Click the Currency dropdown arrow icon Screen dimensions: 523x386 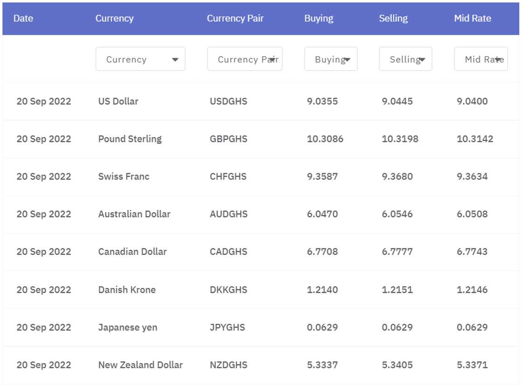(x=176, y=60)
